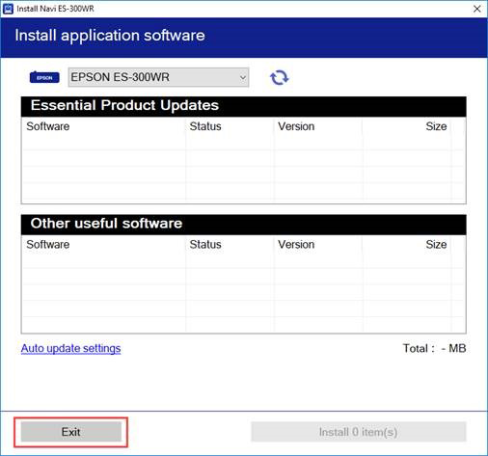Click the blue EPSON scanner icon
This screenshot has width=488, height=456.
(44, 77)
